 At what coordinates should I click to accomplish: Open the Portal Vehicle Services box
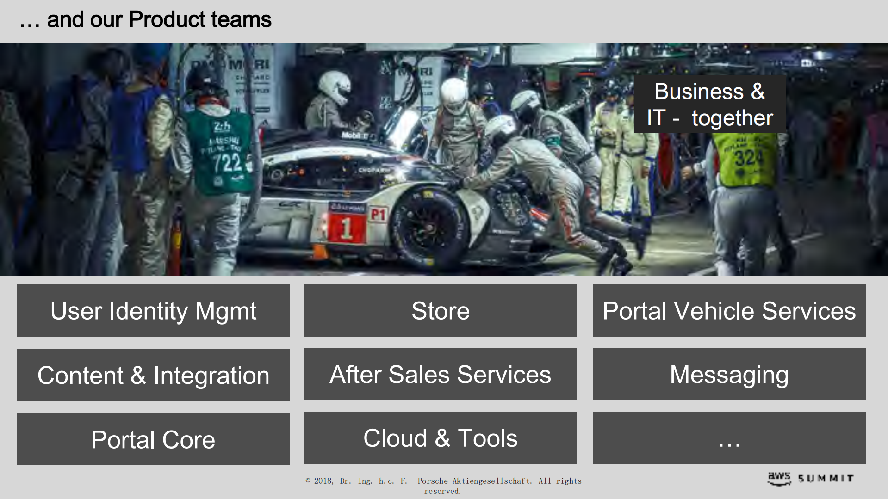pos(729,310)
